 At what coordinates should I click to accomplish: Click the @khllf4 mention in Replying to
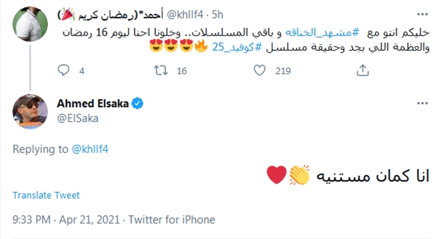point(90,149)
